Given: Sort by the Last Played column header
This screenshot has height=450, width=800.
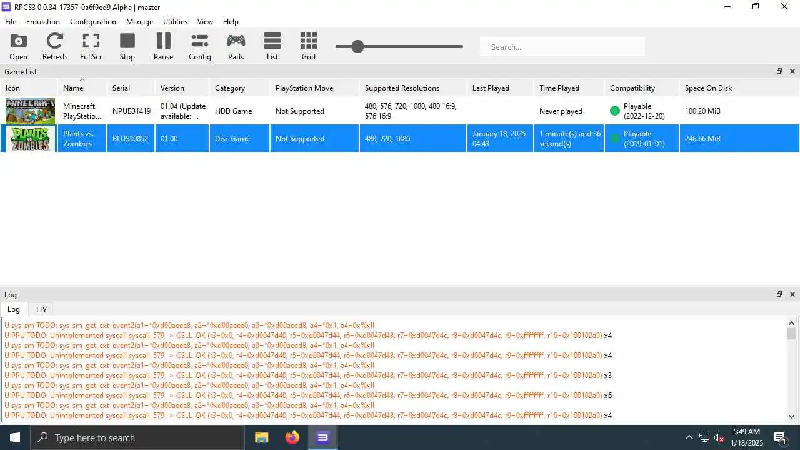Looking at the screenshot, I should pos(501,87).
